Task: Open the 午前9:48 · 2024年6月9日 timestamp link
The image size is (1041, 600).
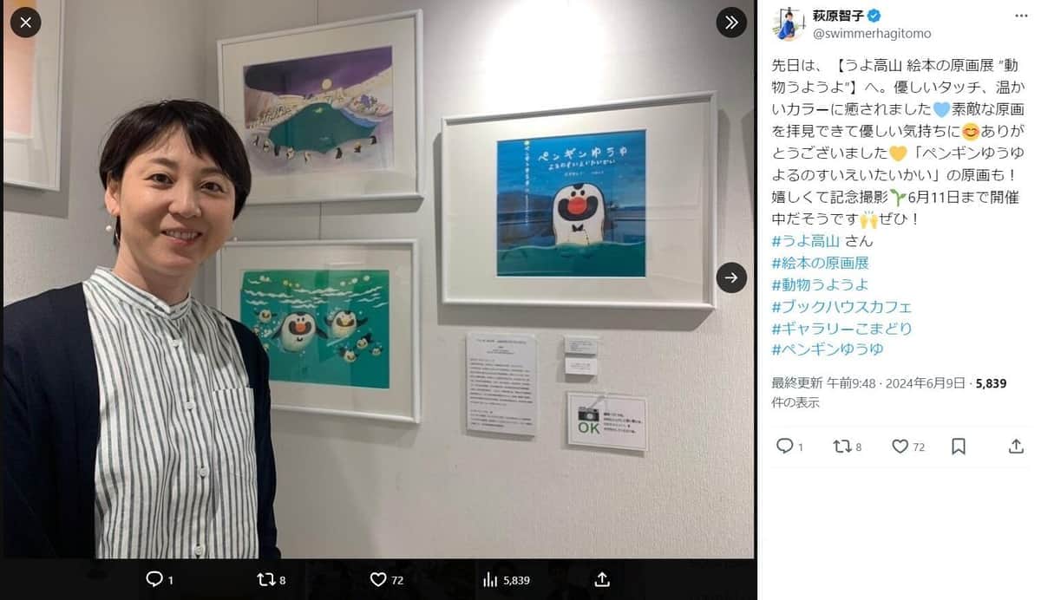Action: [889, 383]
